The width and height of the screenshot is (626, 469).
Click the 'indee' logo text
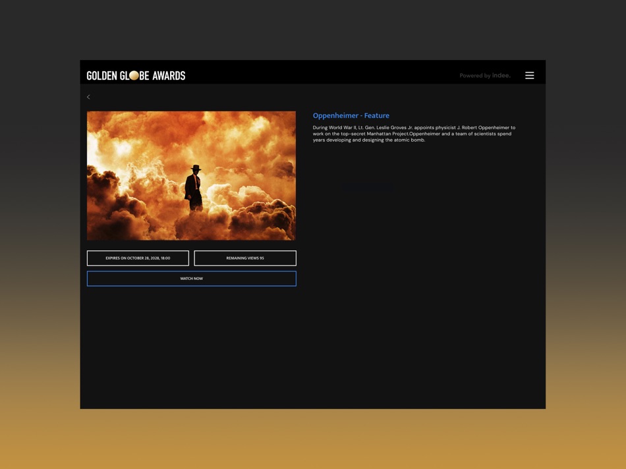501,75
